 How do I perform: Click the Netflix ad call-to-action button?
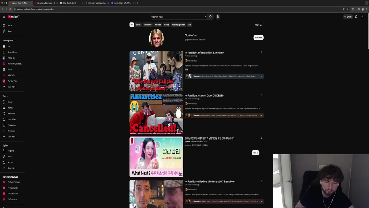(255, 153)
